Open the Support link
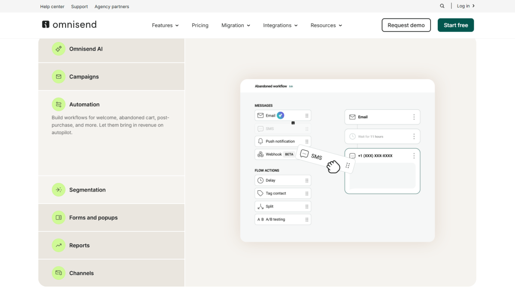 [x=79, y=6]
